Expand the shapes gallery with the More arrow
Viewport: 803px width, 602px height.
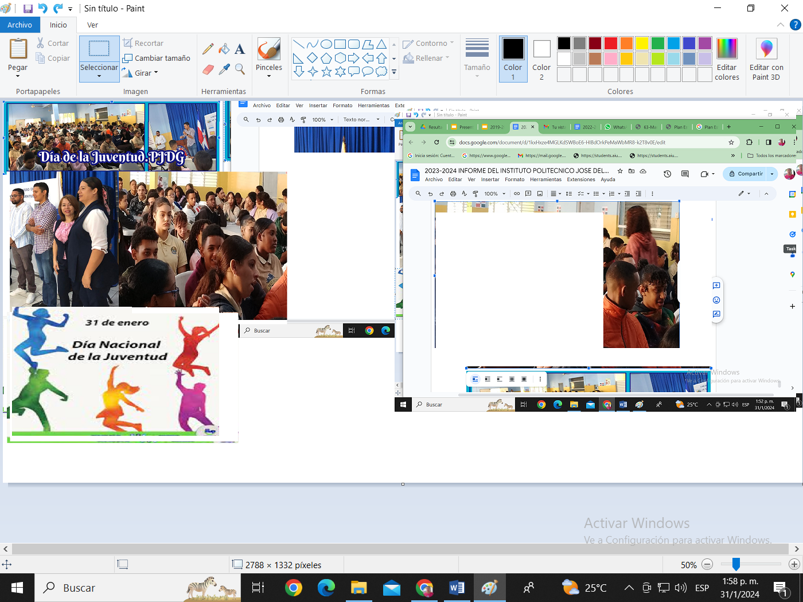394,72
